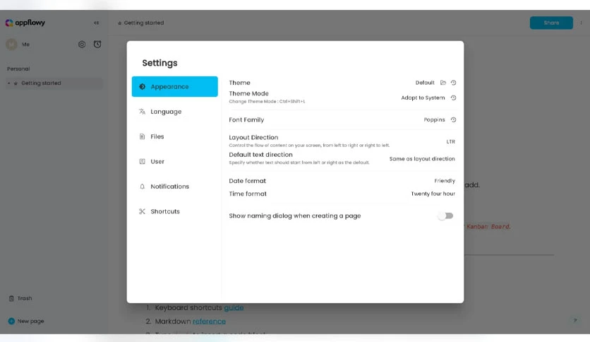590x342 pixels.
Task: Open the Notifications settings tab
Action: 174,187
